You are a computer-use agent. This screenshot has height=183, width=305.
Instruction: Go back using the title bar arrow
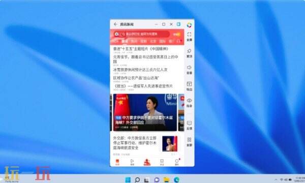click(x=115, y=24)
